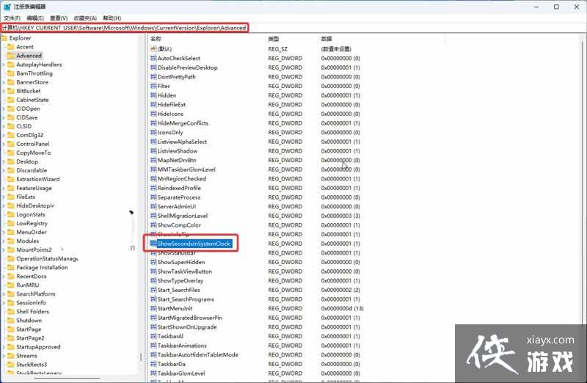587x383 pixels.
Task: Click the Registry Editor title bar icon
Action: (7, 7)
